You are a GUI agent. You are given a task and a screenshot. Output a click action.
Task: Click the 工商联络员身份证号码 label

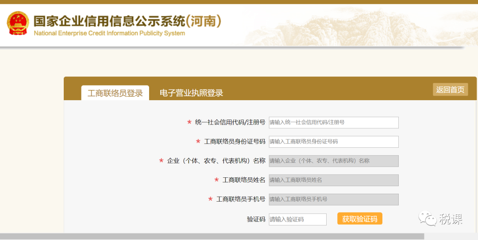coord(235,142)
